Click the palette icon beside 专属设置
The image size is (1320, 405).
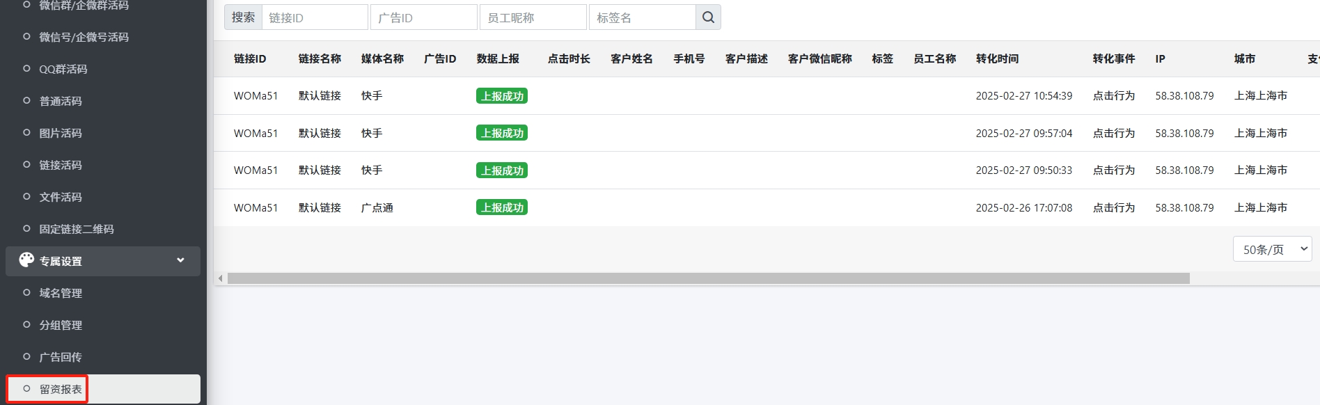point(26,260)
